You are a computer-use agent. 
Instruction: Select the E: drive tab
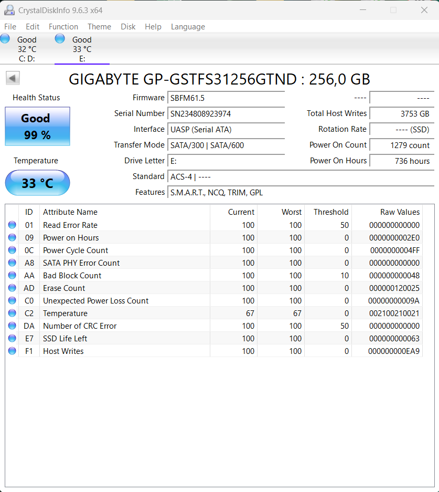click(x=81, y=48)
